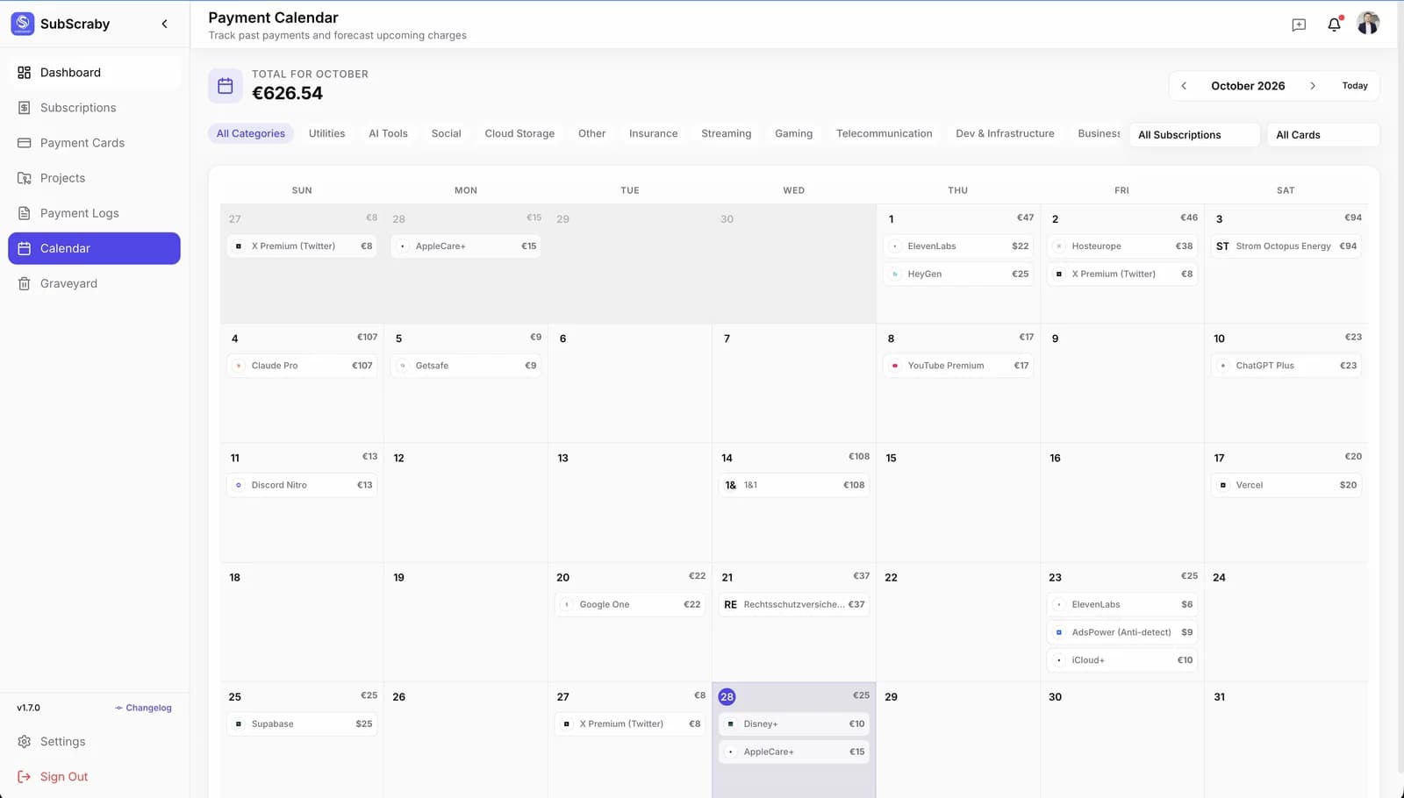Select the highlighted day 28 badge

point(727,697)
